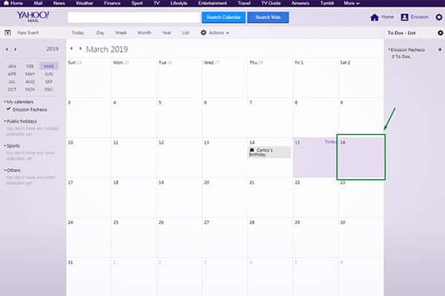Viewport: 445px width, 296px height.
Task: Open Weather in top navigation
Action: pyautogui.click(x=85, y=3)
